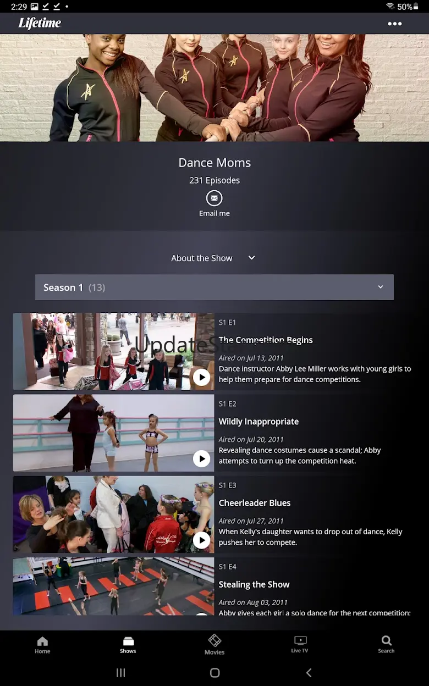Screen dimensions: 429x686
Task: Open the Season 1 dropdown
Action: tap(215, 287)
